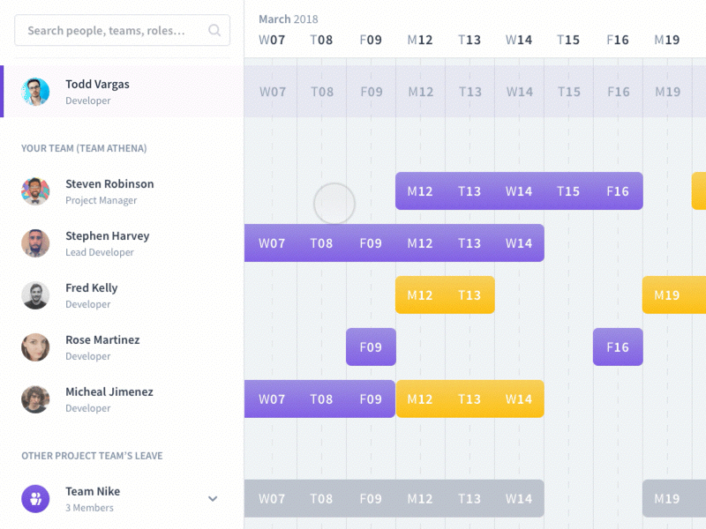706x529 pixels.
Task: Click the search magnifier icon
Action: coord(214,30)
